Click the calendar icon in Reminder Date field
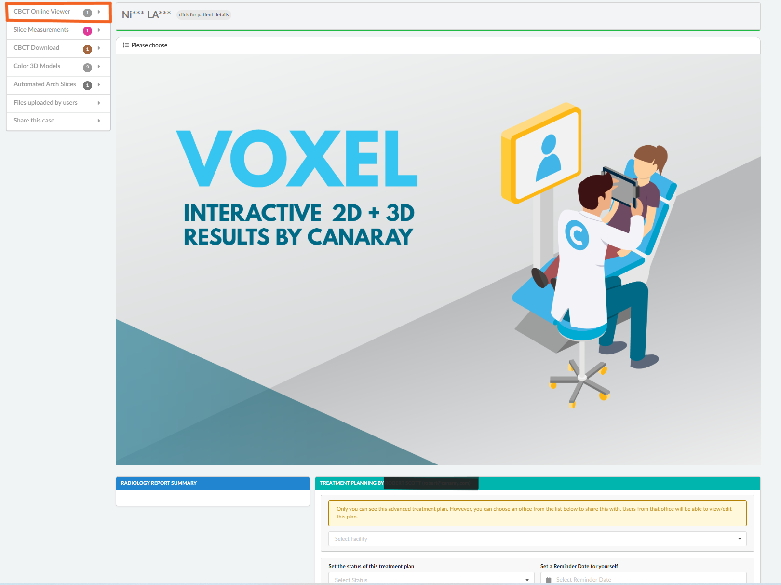Image resolution: width=781 pixels, height=585 pixels. (549, 580)
